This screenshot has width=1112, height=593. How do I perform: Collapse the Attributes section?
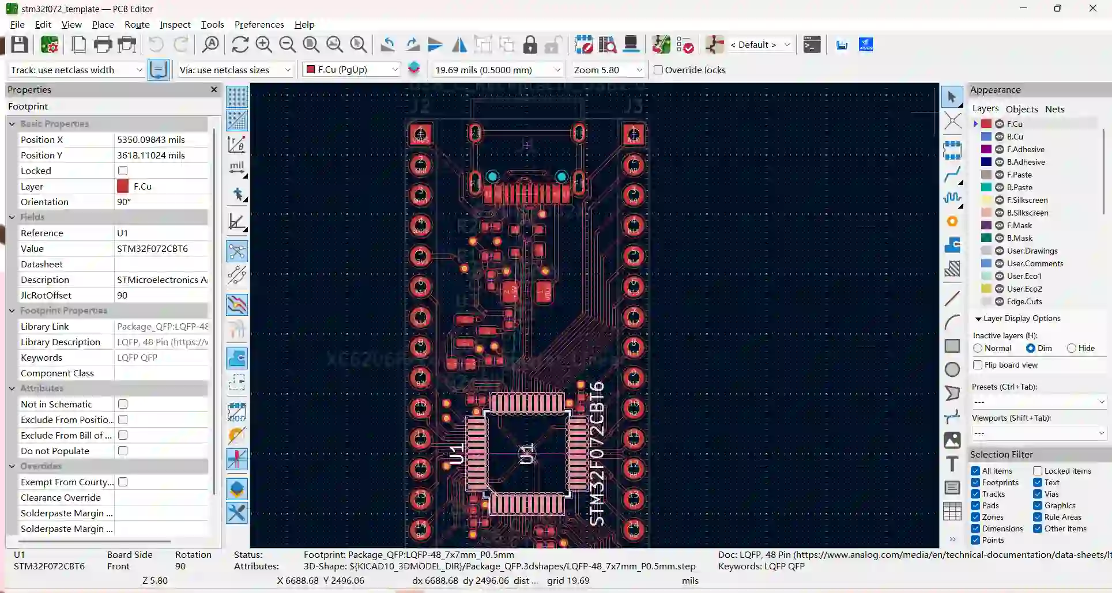click(x=12, y=388)
